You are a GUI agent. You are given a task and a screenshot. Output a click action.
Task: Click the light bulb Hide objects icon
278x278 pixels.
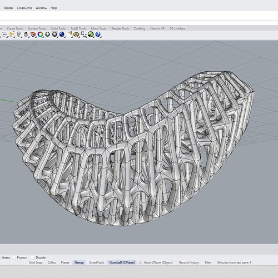[x=18, y=34]
